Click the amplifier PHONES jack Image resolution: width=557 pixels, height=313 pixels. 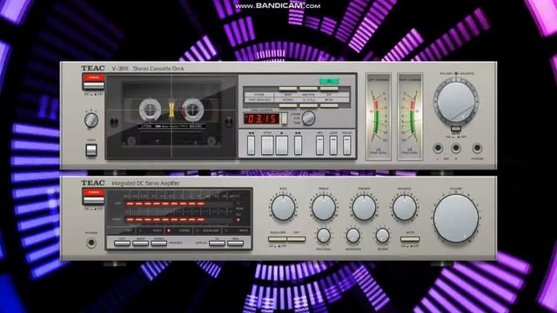coord(91,243)
